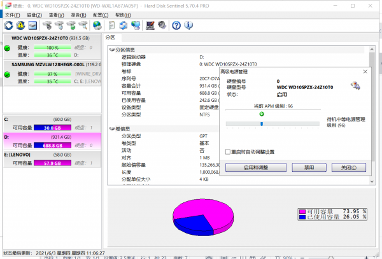
Task: Click the refresh toolbar icon
Action: tap(8, 25)
